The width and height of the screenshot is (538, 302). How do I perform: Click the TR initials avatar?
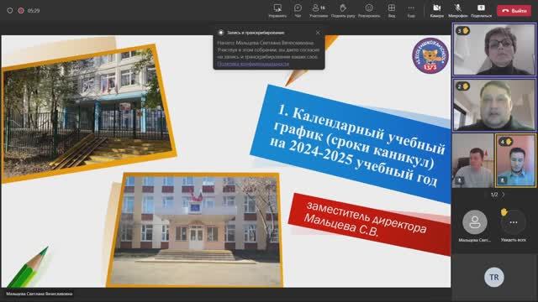pos(494,277)
